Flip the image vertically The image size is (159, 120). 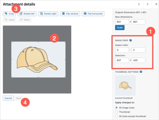(70, 14)
